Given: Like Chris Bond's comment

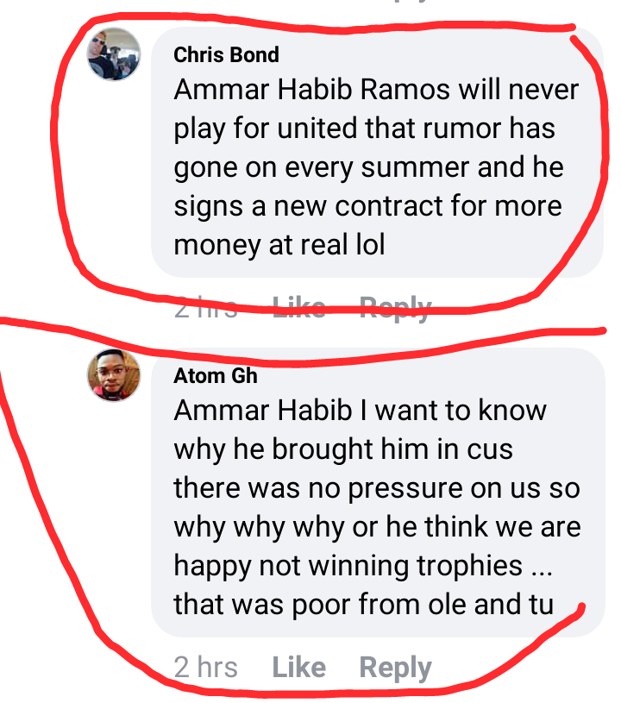Looking at the screenshot, I should click(x=298, y=308).
